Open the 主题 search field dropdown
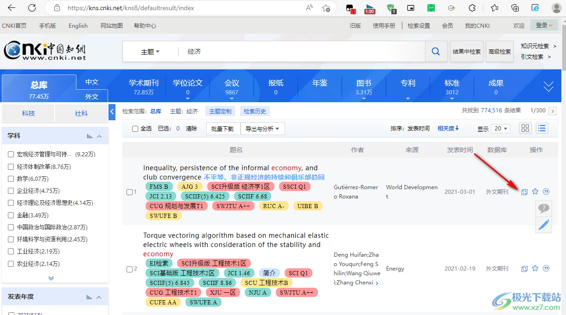Image resolution: width=566 pixels, height=315 pixels. [150, 52]
